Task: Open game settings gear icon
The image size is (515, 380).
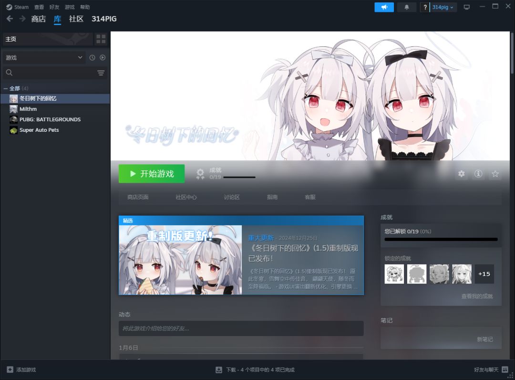Action: (x=462, y=174)
